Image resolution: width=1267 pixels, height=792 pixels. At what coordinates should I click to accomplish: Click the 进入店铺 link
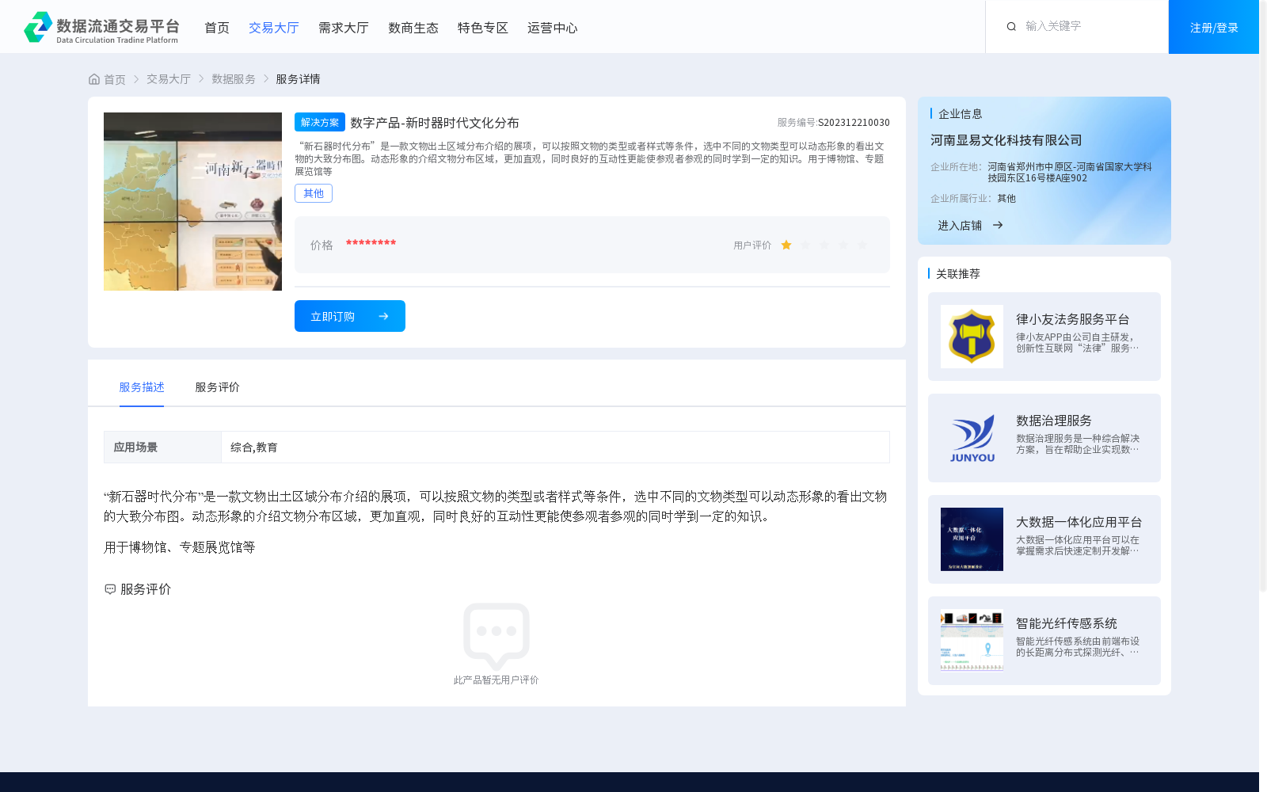(x=960, y=226)
